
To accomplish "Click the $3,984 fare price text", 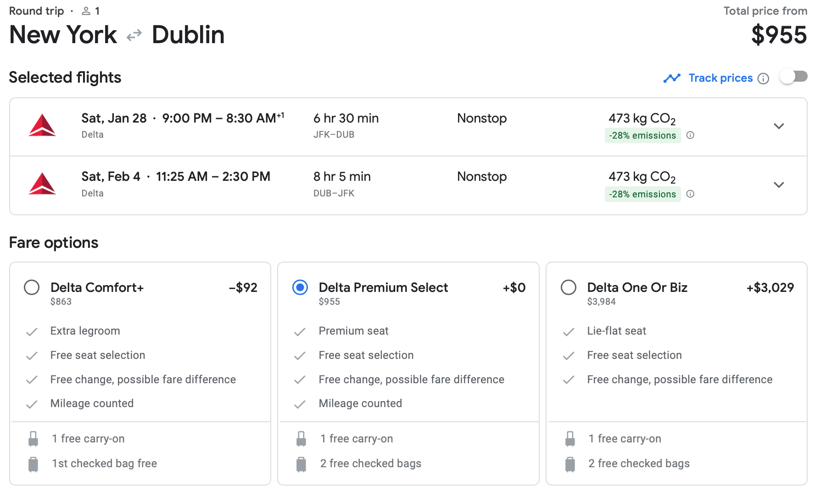I will coord(601,302).
